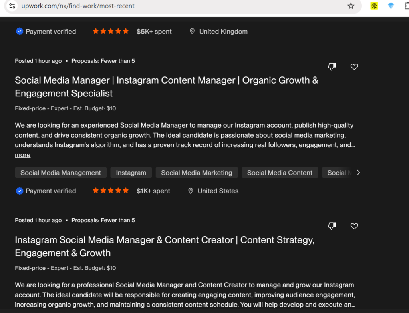The width and height of the screenshot is (409, 313).
Task: Bookmark this page with star icon
Action: pyautogui.click(x=351, y=6)
